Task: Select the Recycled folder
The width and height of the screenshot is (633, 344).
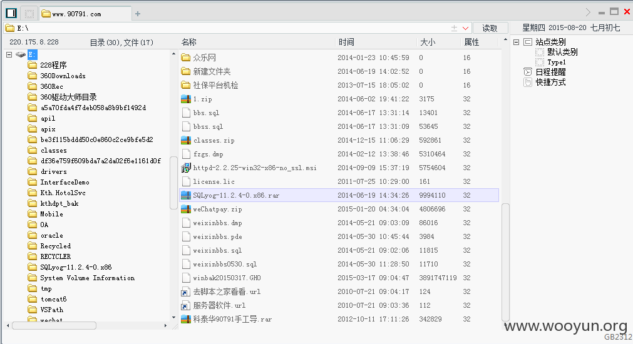Action: click(55, 246)
